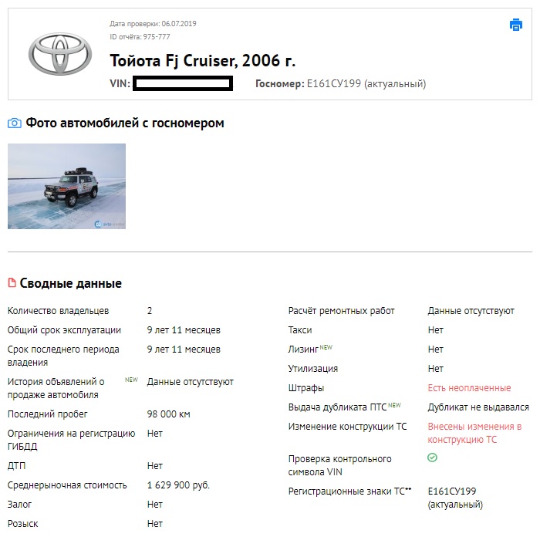Open the red Есть неоплаченные fines link
540x537 pixels.
tap(469, 388)
